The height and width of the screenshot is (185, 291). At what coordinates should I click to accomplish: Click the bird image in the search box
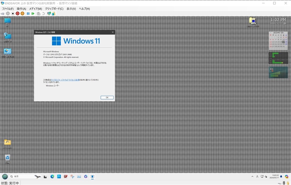point(38,176)
